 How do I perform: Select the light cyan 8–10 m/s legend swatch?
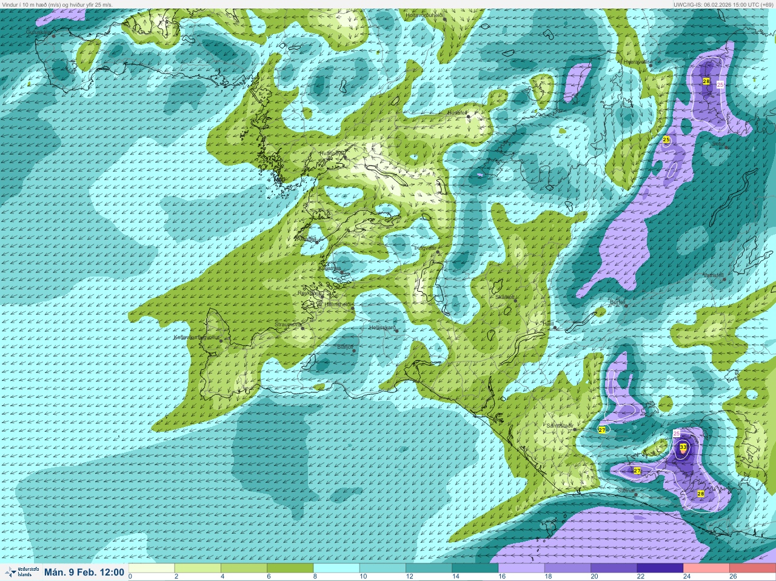337,568
